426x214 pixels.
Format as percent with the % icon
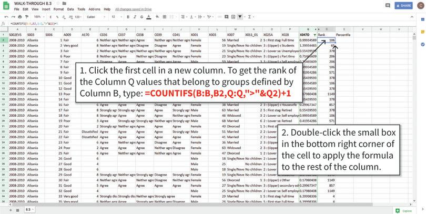click(x=58, y=17)
